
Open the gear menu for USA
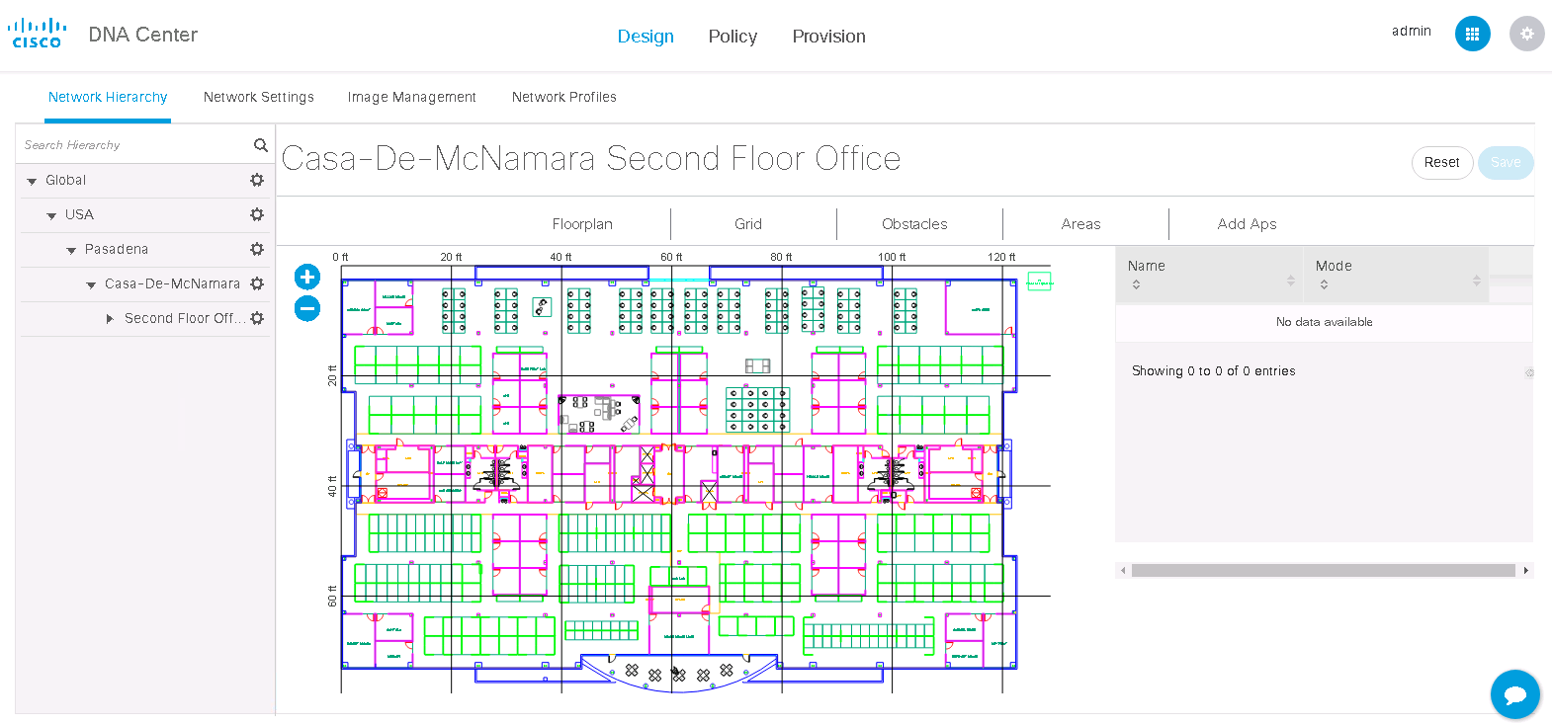click(257, 214)
